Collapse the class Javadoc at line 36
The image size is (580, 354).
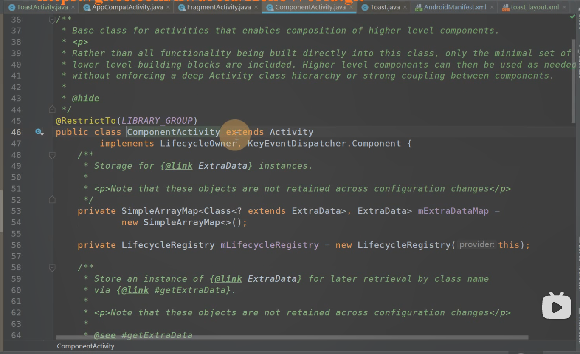(x=52, y=20)
